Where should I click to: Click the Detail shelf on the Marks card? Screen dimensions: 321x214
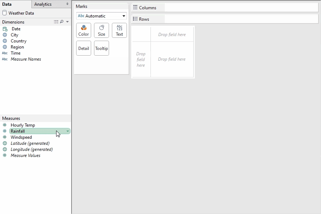(x=83, y=48)
